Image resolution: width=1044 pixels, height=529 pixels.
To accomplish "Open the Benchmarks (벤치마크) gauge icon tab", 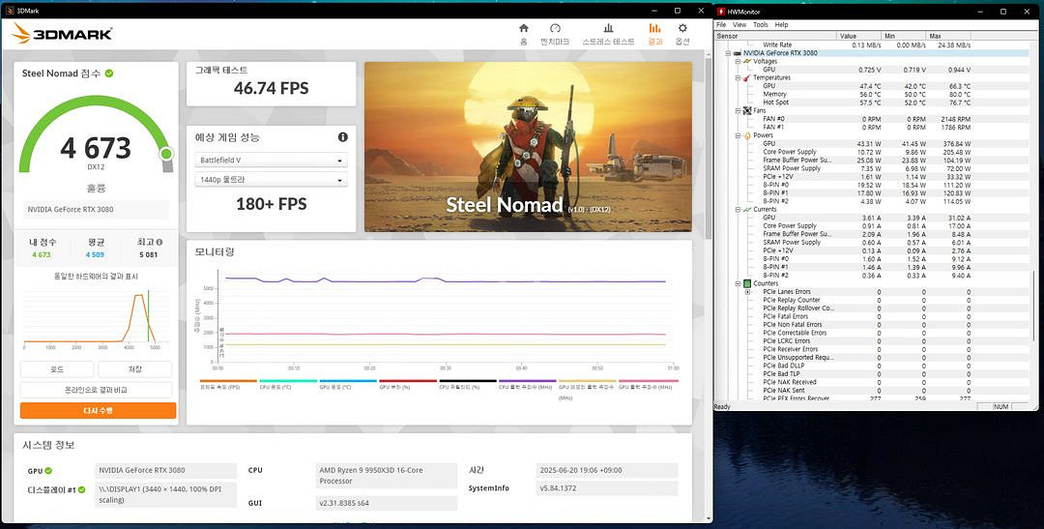I will [555, 34].
